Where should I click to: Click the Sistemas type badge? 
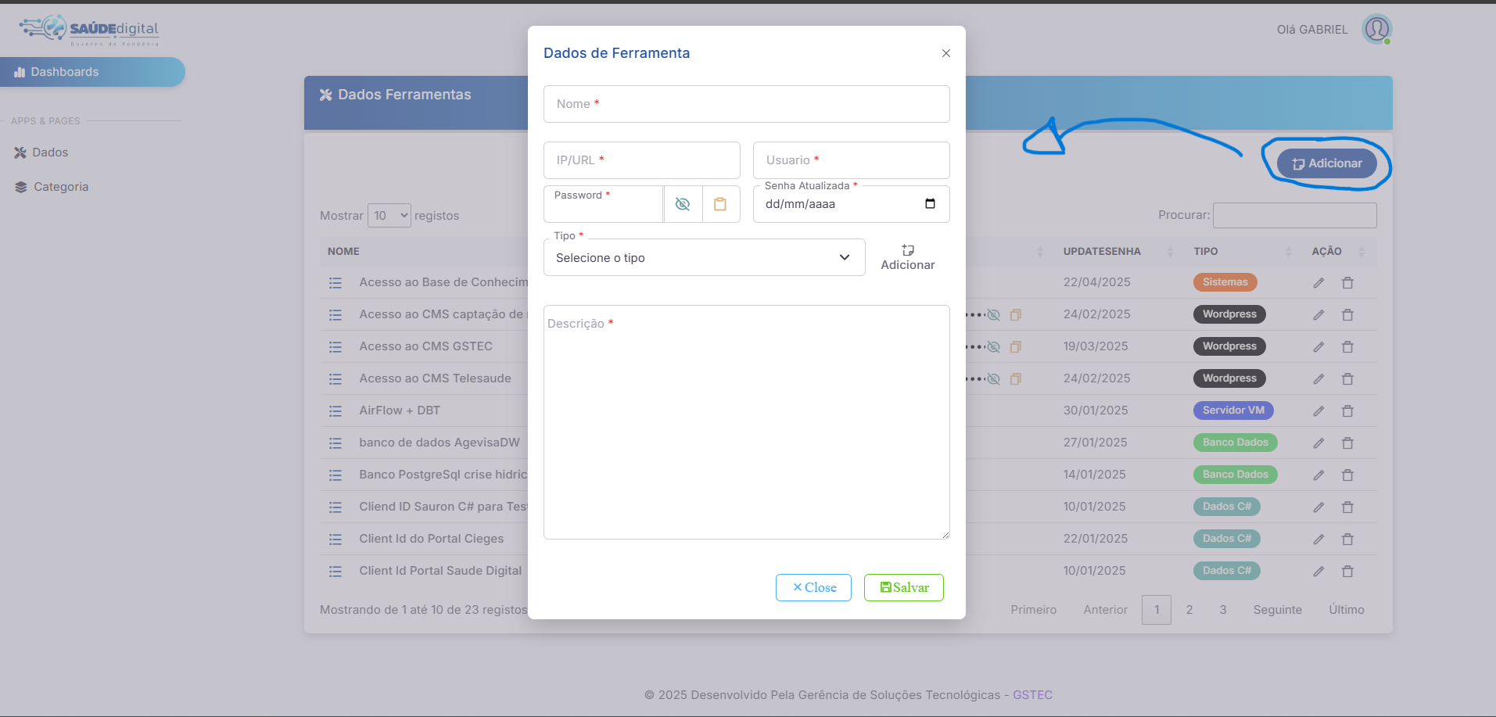1225,282
